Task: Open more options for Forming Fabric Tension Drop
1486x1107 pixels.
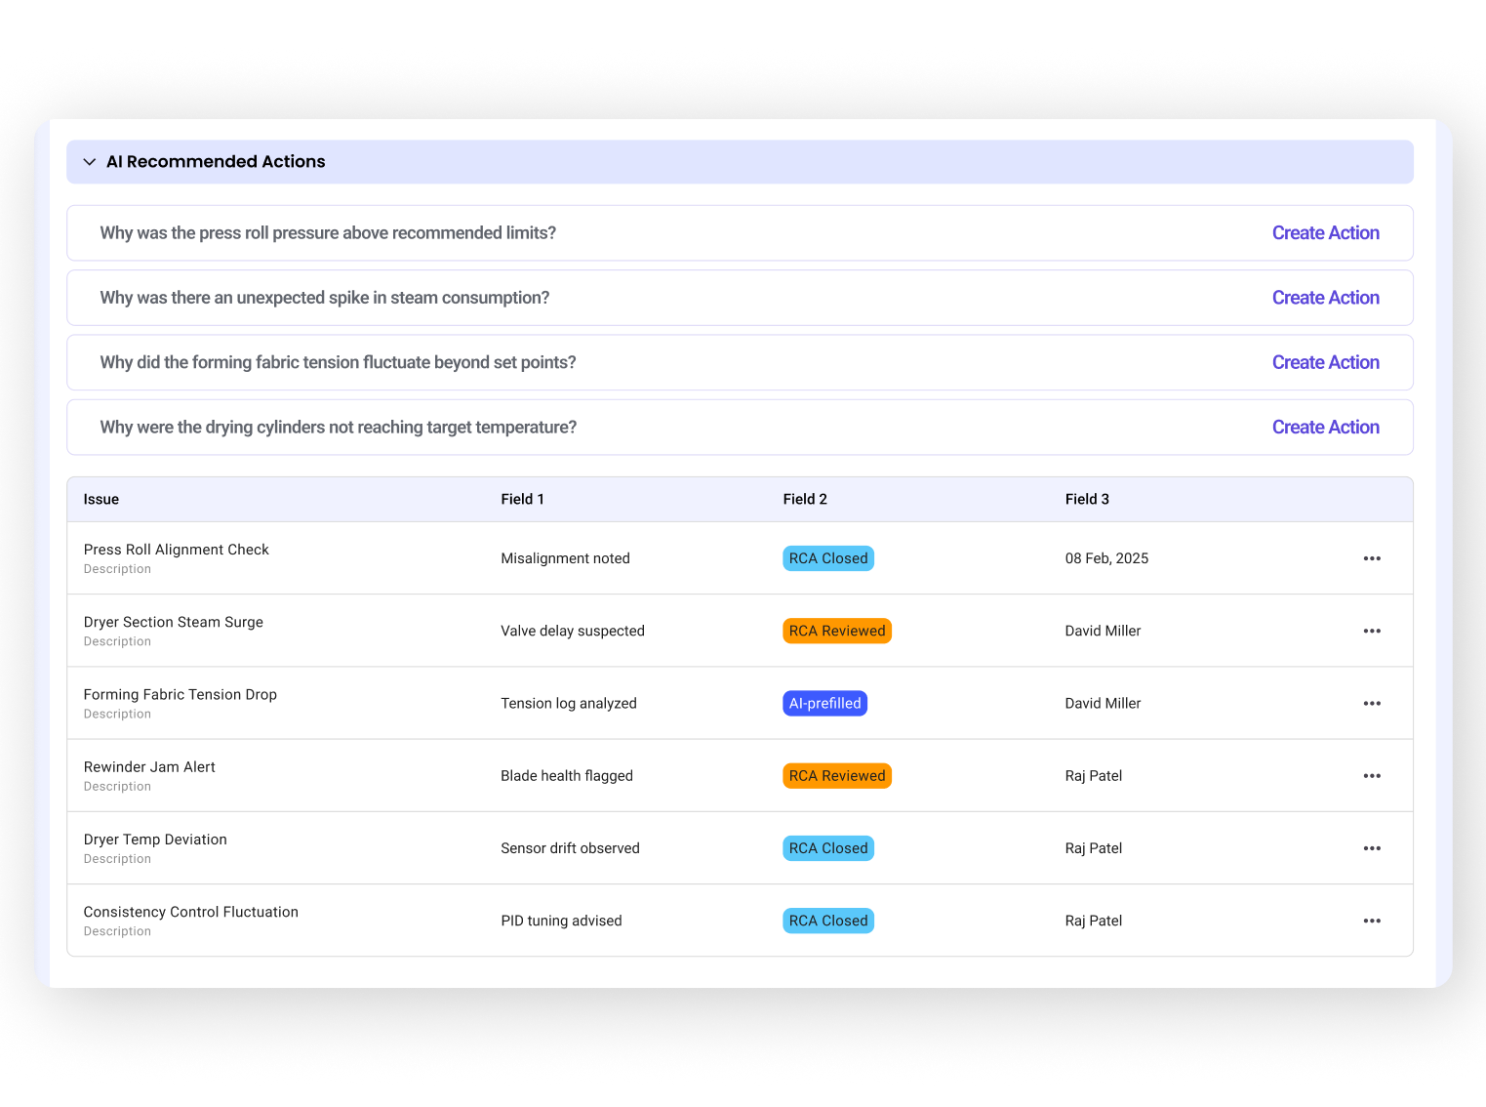Action: [x=1371, y=704]
